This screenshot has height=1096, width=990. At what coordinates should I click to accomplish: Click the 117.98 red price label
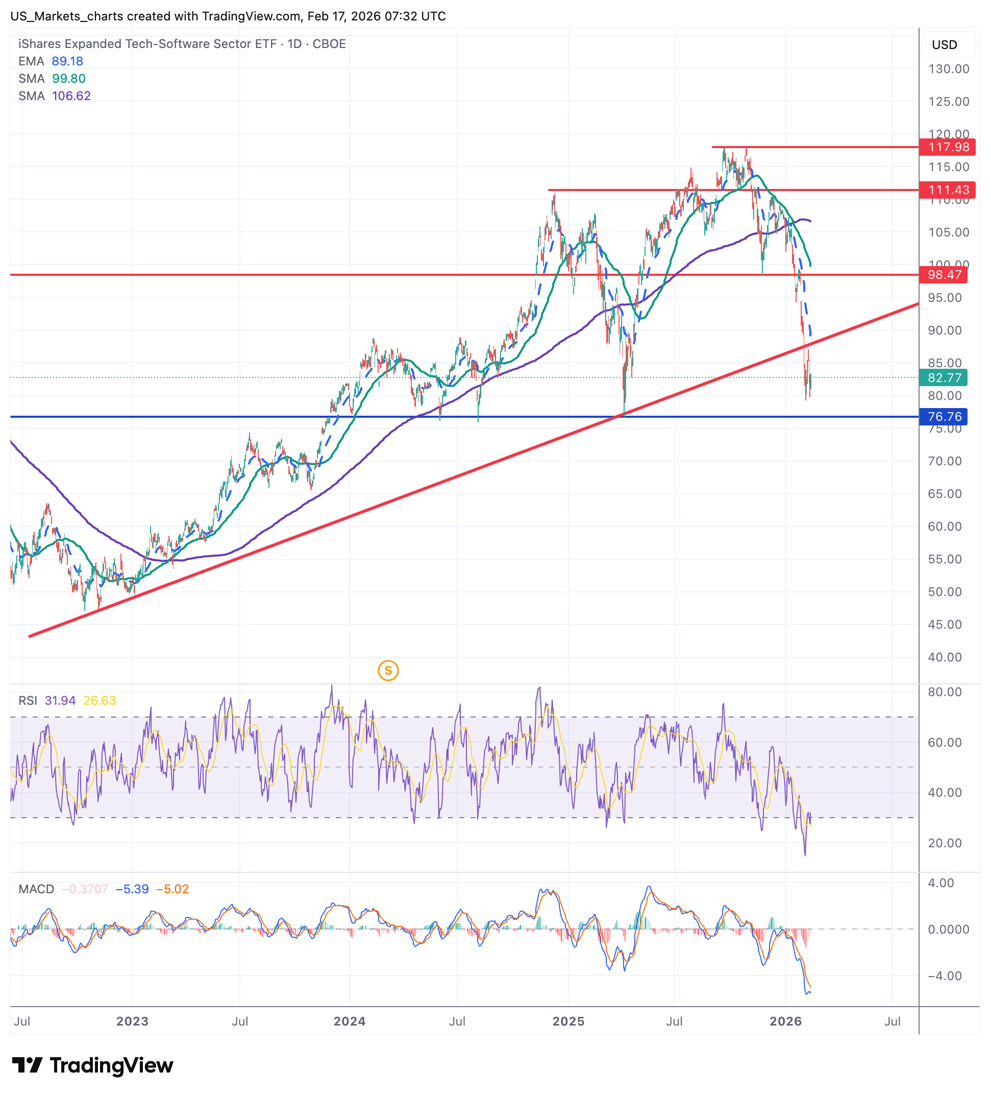(x=948, y=147)
